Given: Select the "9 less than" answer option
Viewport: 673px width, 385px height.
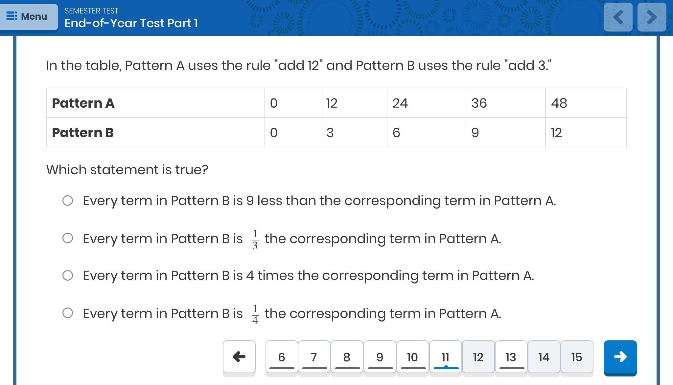Looking at the screenshot, I should point(68,201).
